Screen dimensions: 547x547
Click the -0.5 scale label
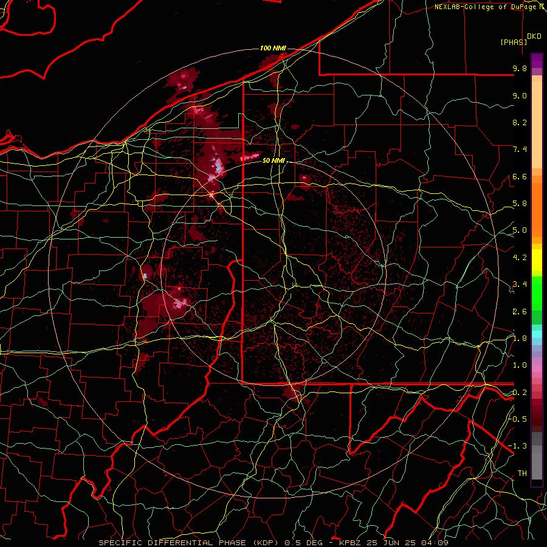coord(518,419)
